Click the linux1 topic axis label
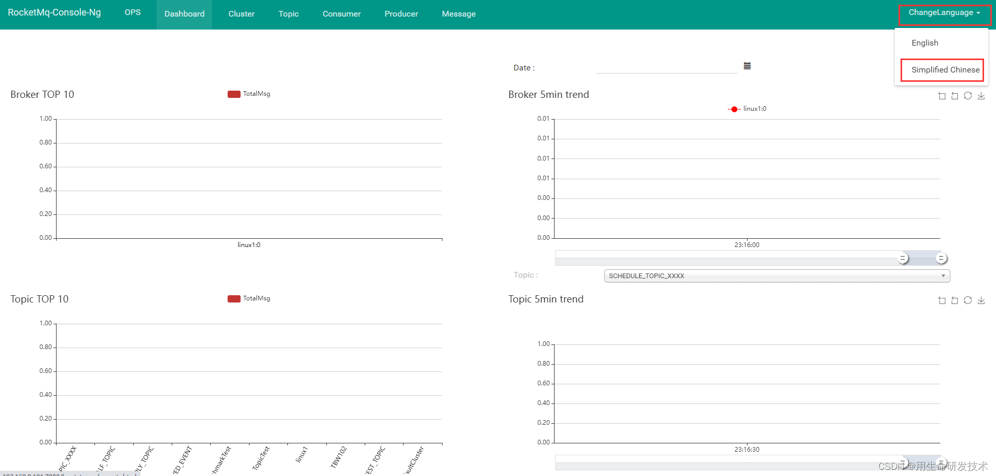This screenshot has height=476, width=996. 302,454
